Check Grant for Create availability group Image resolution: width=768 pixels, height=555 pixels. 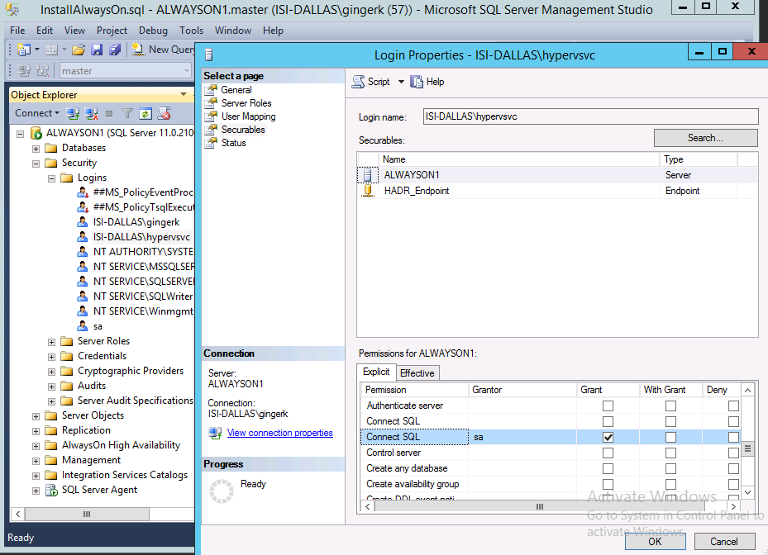pos(608,484)
